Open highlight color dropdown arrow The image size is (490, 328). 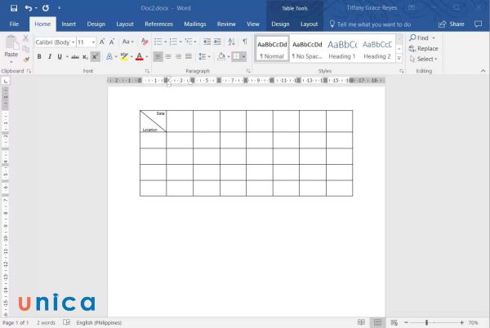pos(131,57)
